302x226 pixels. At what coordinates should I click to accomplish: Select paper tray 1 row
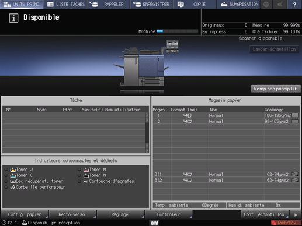[x=226, y=115]
